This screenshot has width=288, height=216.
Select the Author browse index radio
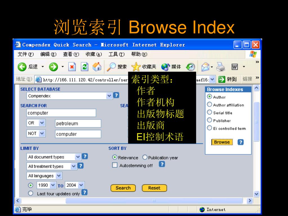tap(209, 97)
